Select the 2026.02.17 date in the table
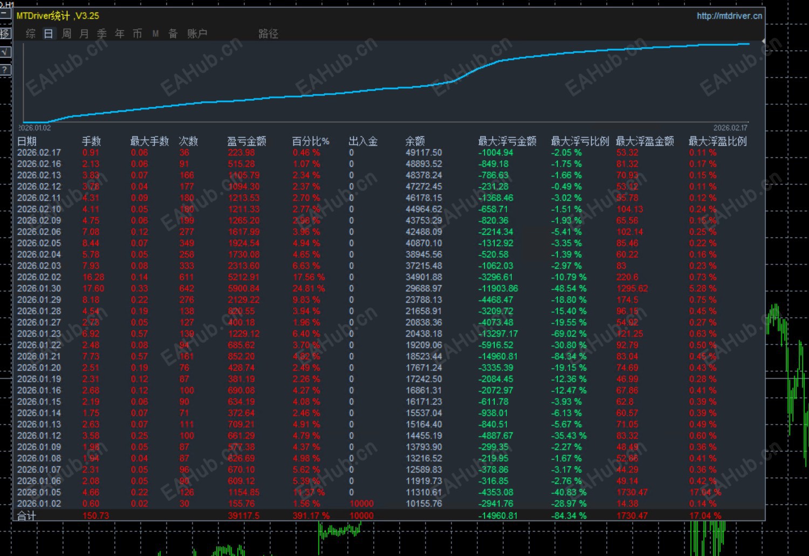 coord(39,153)
